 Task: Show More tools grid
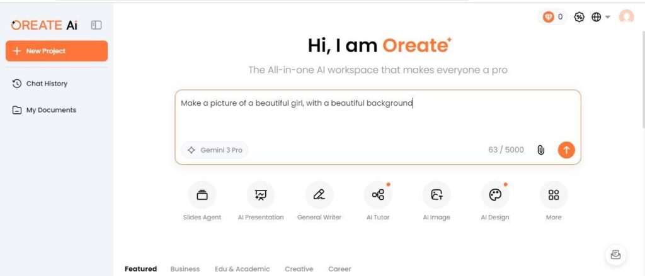tap(553, 195)
